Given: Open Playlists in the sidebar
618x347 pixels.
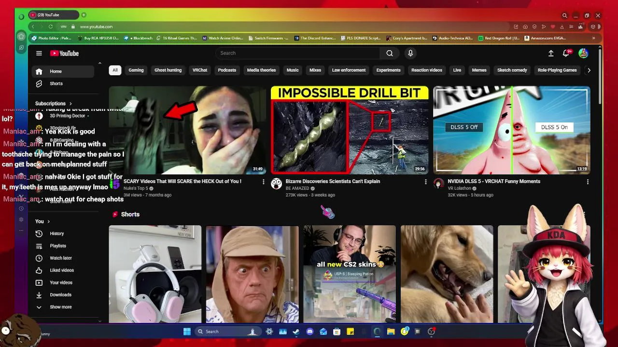Looking at the screenshot, I should [63, 246].
